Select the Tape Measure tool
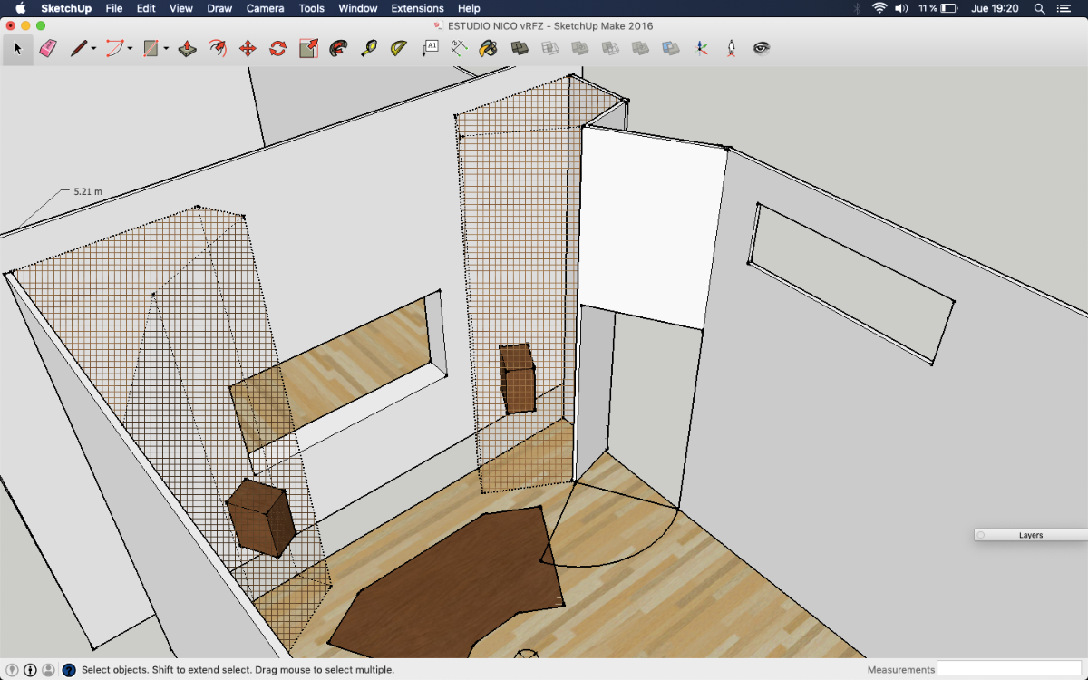Screen dimensions: 1088x680 (369, 49)
